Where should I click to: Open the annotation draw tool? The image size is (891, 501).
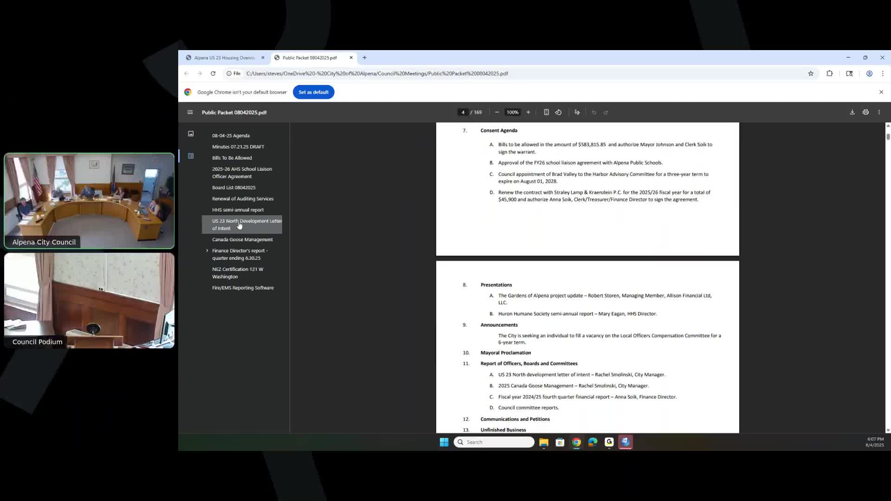coord(577,112)
